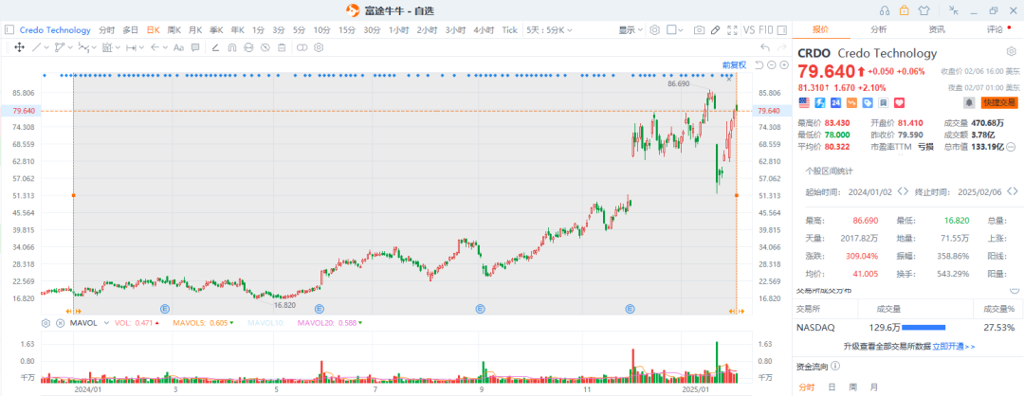The width and height of the screenshot is (1024, 396).
Task: Select the 30分 timeframe
Action: click(x=372, y=30)
